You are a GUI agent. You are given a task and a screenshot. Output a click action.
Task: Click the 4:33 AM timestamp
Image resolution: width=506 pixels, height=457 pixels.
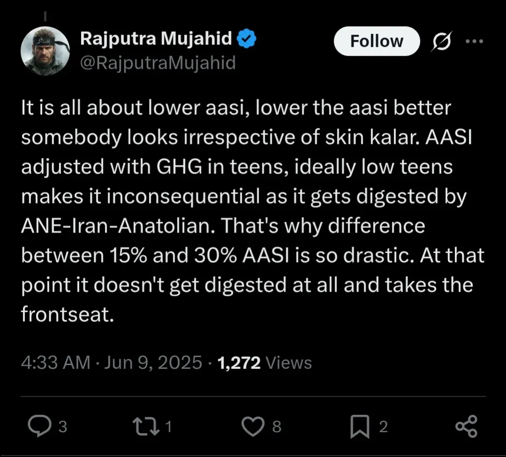tap(56, 363)
